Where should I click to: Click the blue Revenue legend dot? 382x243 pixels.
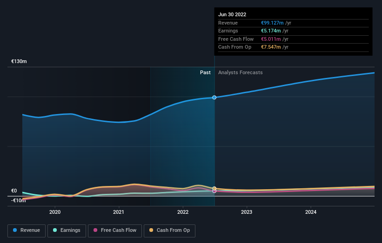tap(15, 230)
